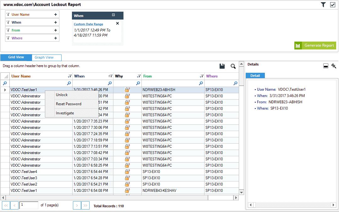
Task: Toggle the checkmark icon at top right
Action: pos(333,4)
